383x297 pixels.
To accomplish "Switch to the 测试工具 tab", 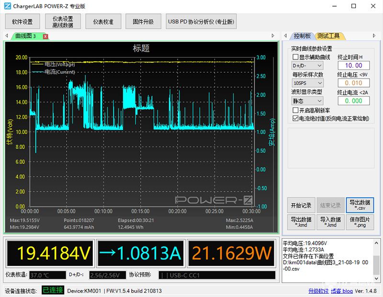I will click(328, 36).
